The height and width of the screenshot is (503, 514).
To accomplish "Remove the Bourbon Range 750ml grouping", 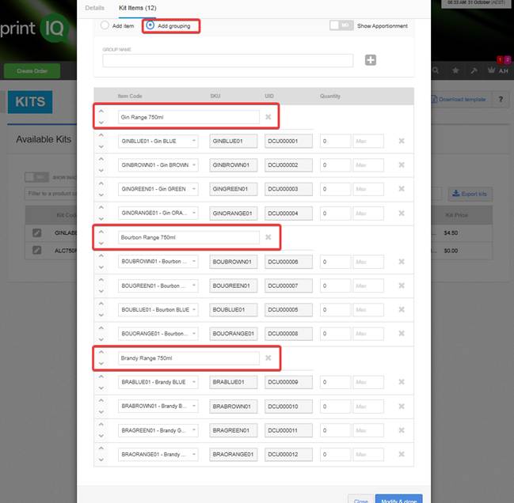I will pos(268,237).
